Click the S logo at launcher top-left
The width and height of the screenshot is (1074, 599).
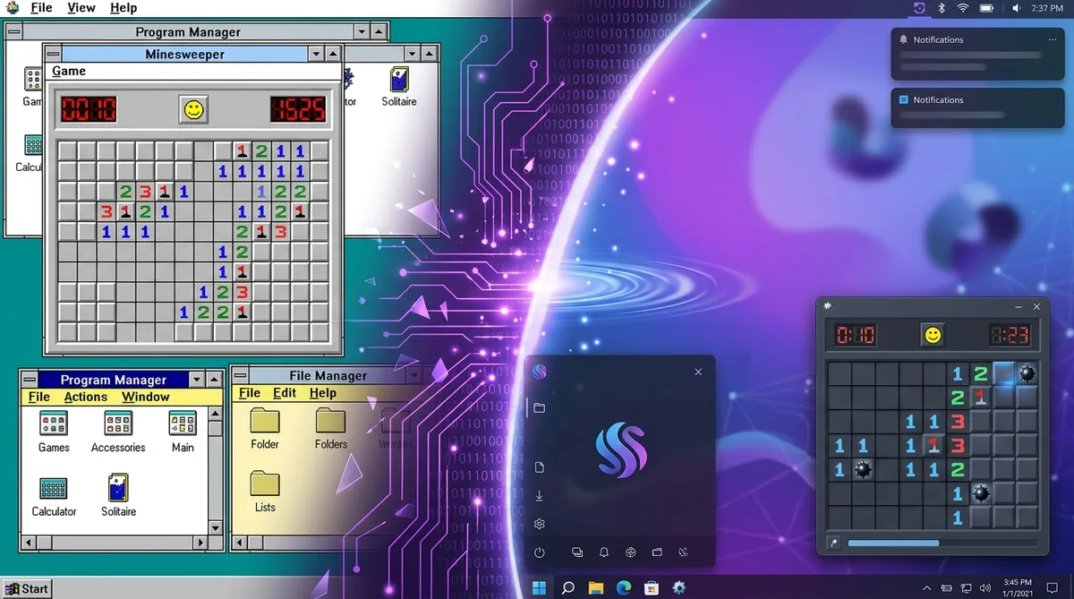[540, 372]
